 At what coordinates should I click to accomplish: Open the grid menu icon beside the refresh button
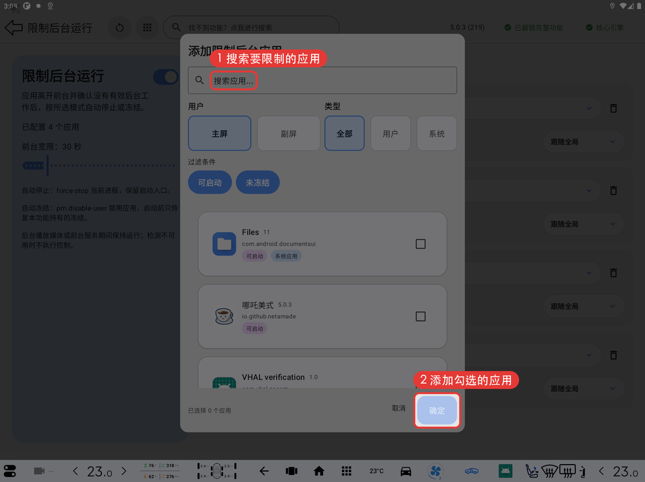(x=147, y=28)
